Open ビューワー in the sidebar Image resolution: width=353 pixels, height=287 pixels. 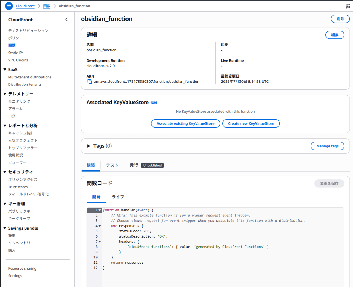(x=17, y=163)
